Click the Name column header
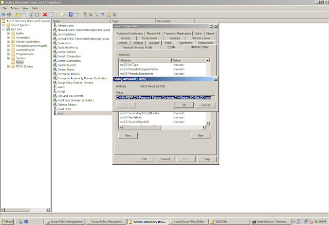 click(81, 21)
